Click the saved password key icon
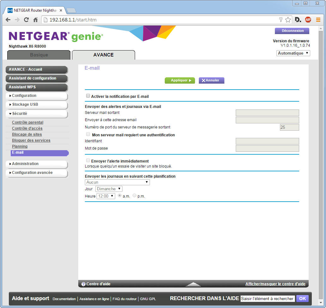The width and height of the screenshot is (326, 308). coord(281,20)
